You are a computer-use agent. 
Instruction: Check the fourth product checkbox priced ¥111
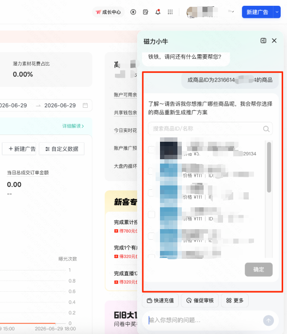click(151, 214)
